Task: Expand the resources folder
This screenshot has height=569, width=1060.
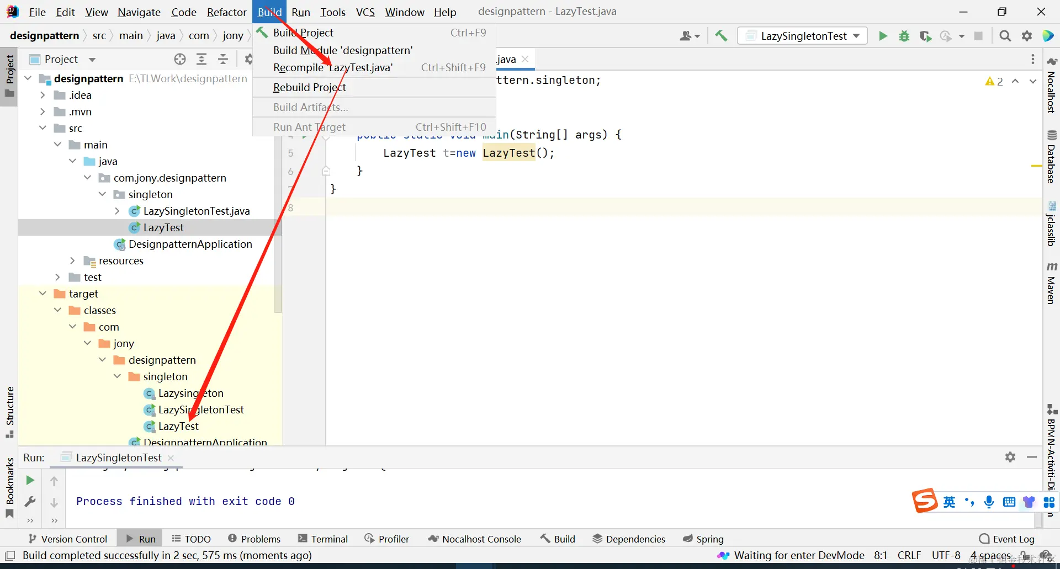Action: 72,260
